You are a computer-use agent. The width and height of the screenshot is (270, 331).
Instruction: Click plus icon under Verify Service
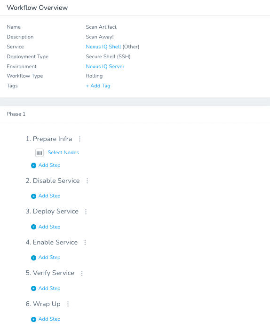click(33, 289)
